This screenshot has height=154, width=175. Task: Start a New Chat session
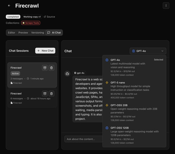[x=45, y=51]
